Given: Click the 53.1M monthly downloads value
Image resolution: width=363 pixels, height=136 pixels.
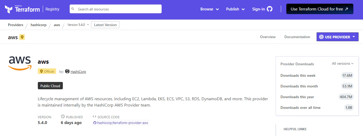Looking at the screenshot, I should tap(347, 86).
